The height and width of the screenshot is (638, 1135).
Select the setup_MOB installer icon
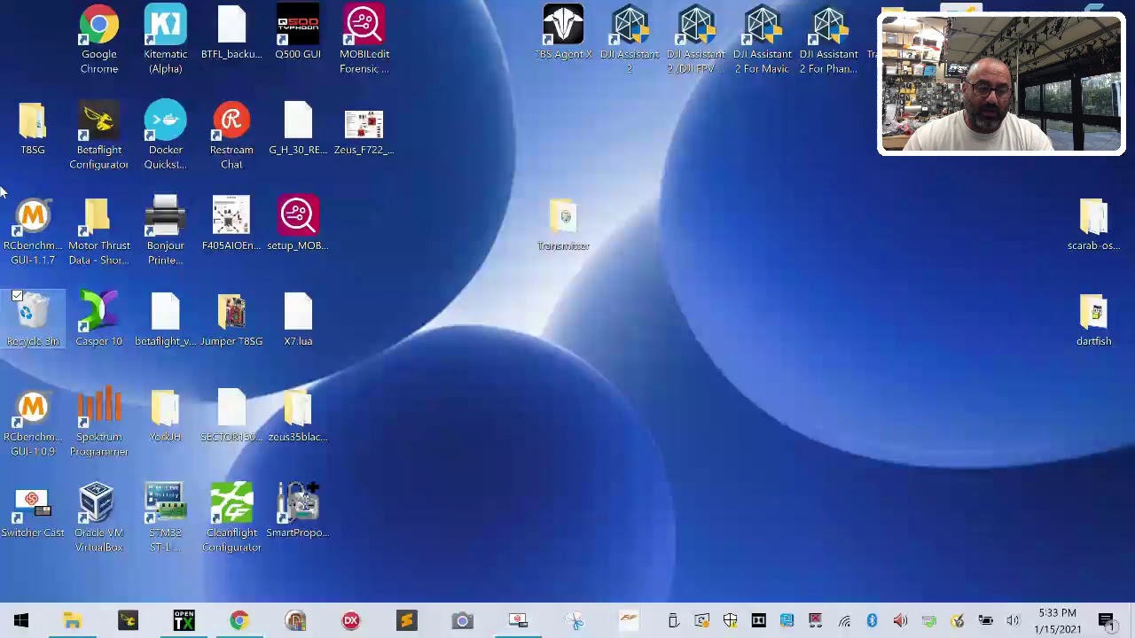click(x=298, y=225)
